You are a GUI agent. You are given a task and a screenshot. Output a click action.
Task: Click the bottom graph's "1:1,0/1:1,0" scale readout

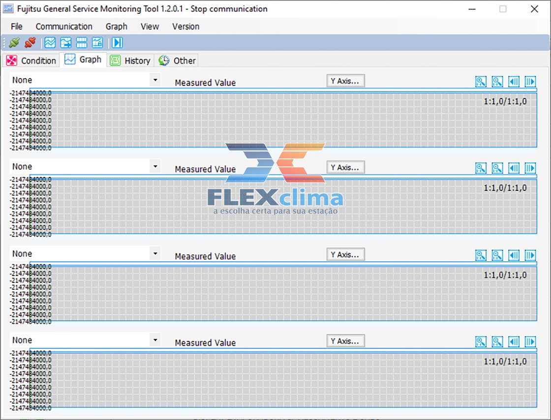pos(505,361)
